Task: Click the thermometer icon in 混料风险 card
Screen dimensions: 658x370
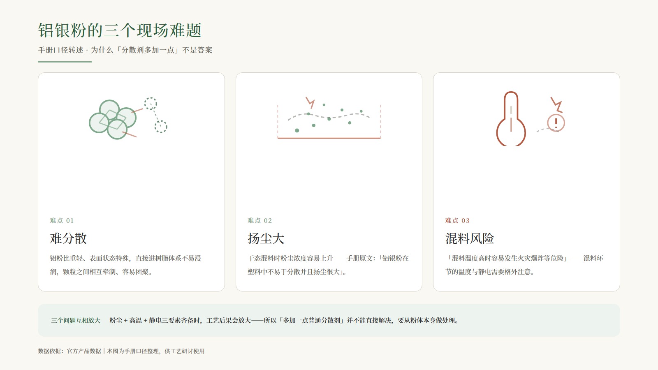Action: tap(511, 118)
